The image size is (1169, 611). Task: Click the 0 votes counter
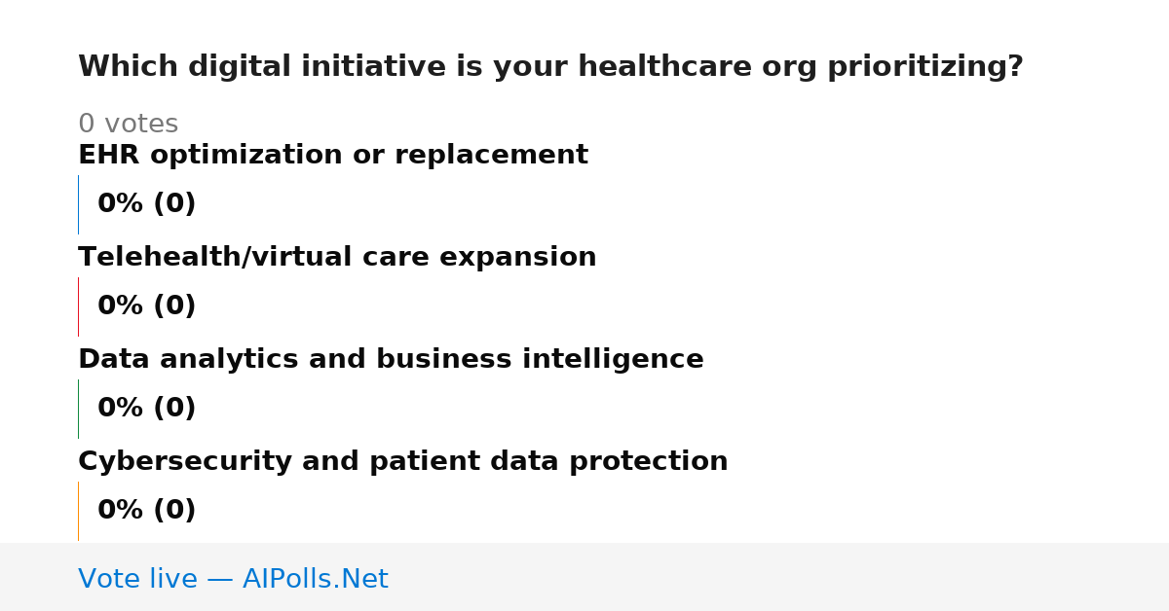128,125
